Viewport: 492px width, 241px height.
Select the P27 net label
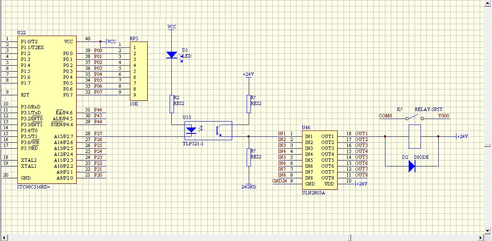click(98, 133)
